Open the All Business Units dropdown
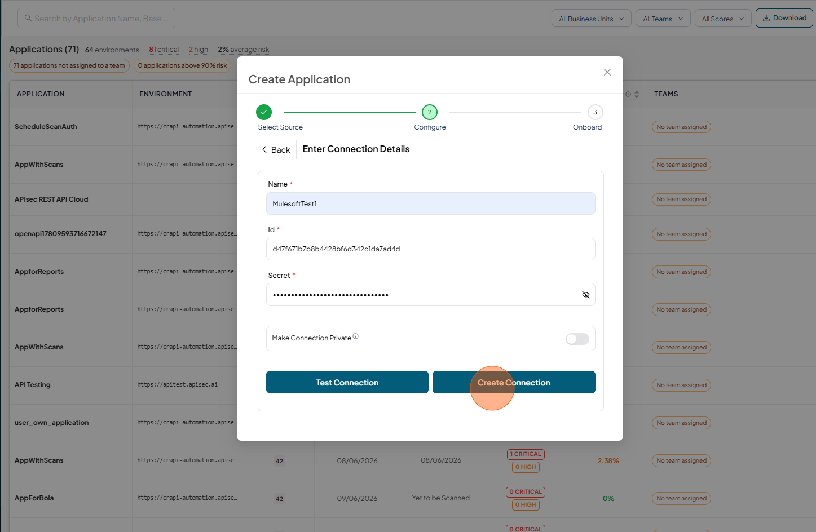 592,19
